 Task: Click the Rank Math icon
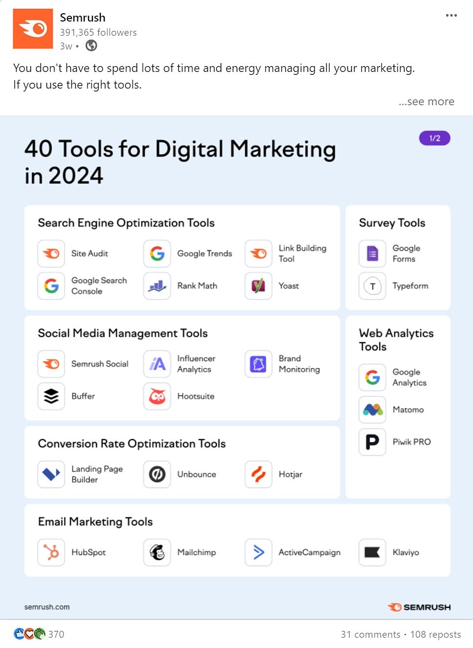pos(157,286)
